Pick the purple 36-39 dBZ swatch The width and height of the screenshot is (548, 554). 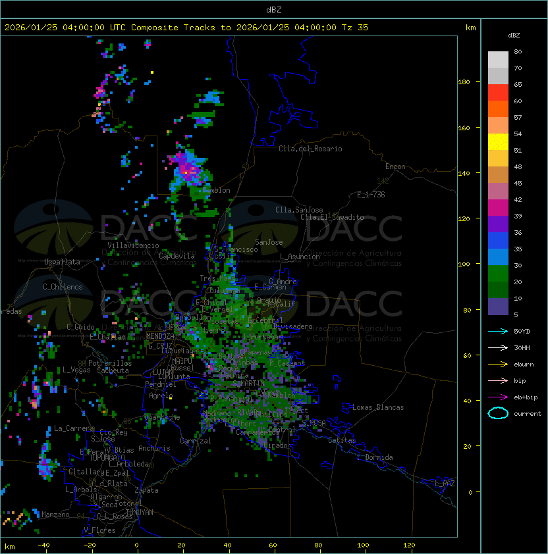pos(498,224)
